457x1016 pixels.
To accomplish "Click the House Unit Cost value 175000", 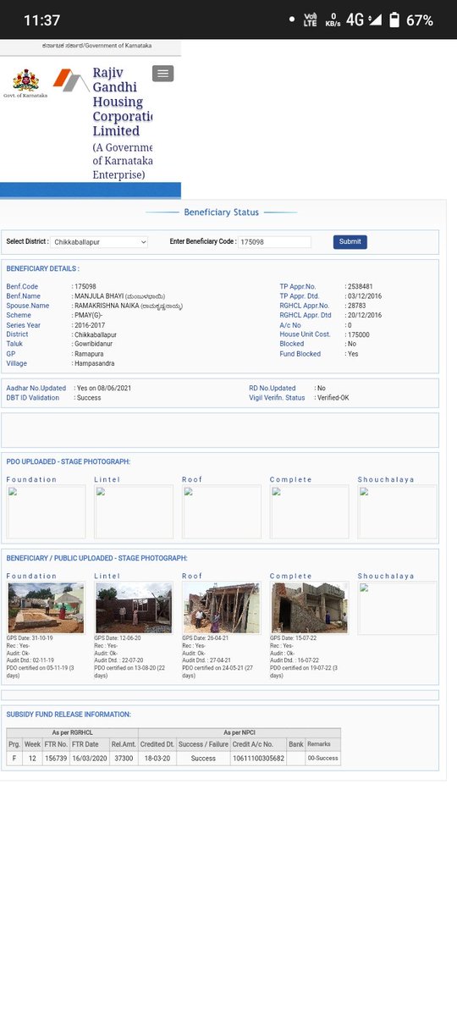I will pos(359,334).
